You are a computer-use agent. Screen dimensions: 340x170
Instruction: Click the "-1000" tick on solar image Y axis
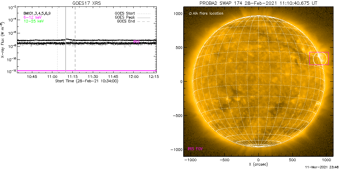click(176, 150)
